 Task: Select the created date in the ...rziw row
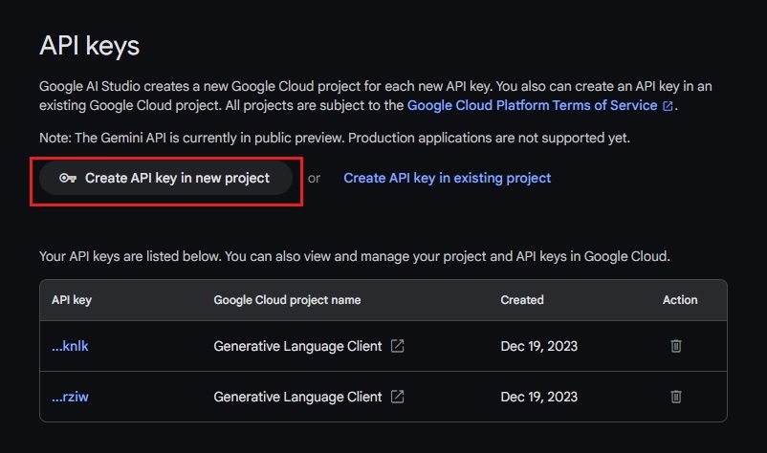click(x=538, y=397)
